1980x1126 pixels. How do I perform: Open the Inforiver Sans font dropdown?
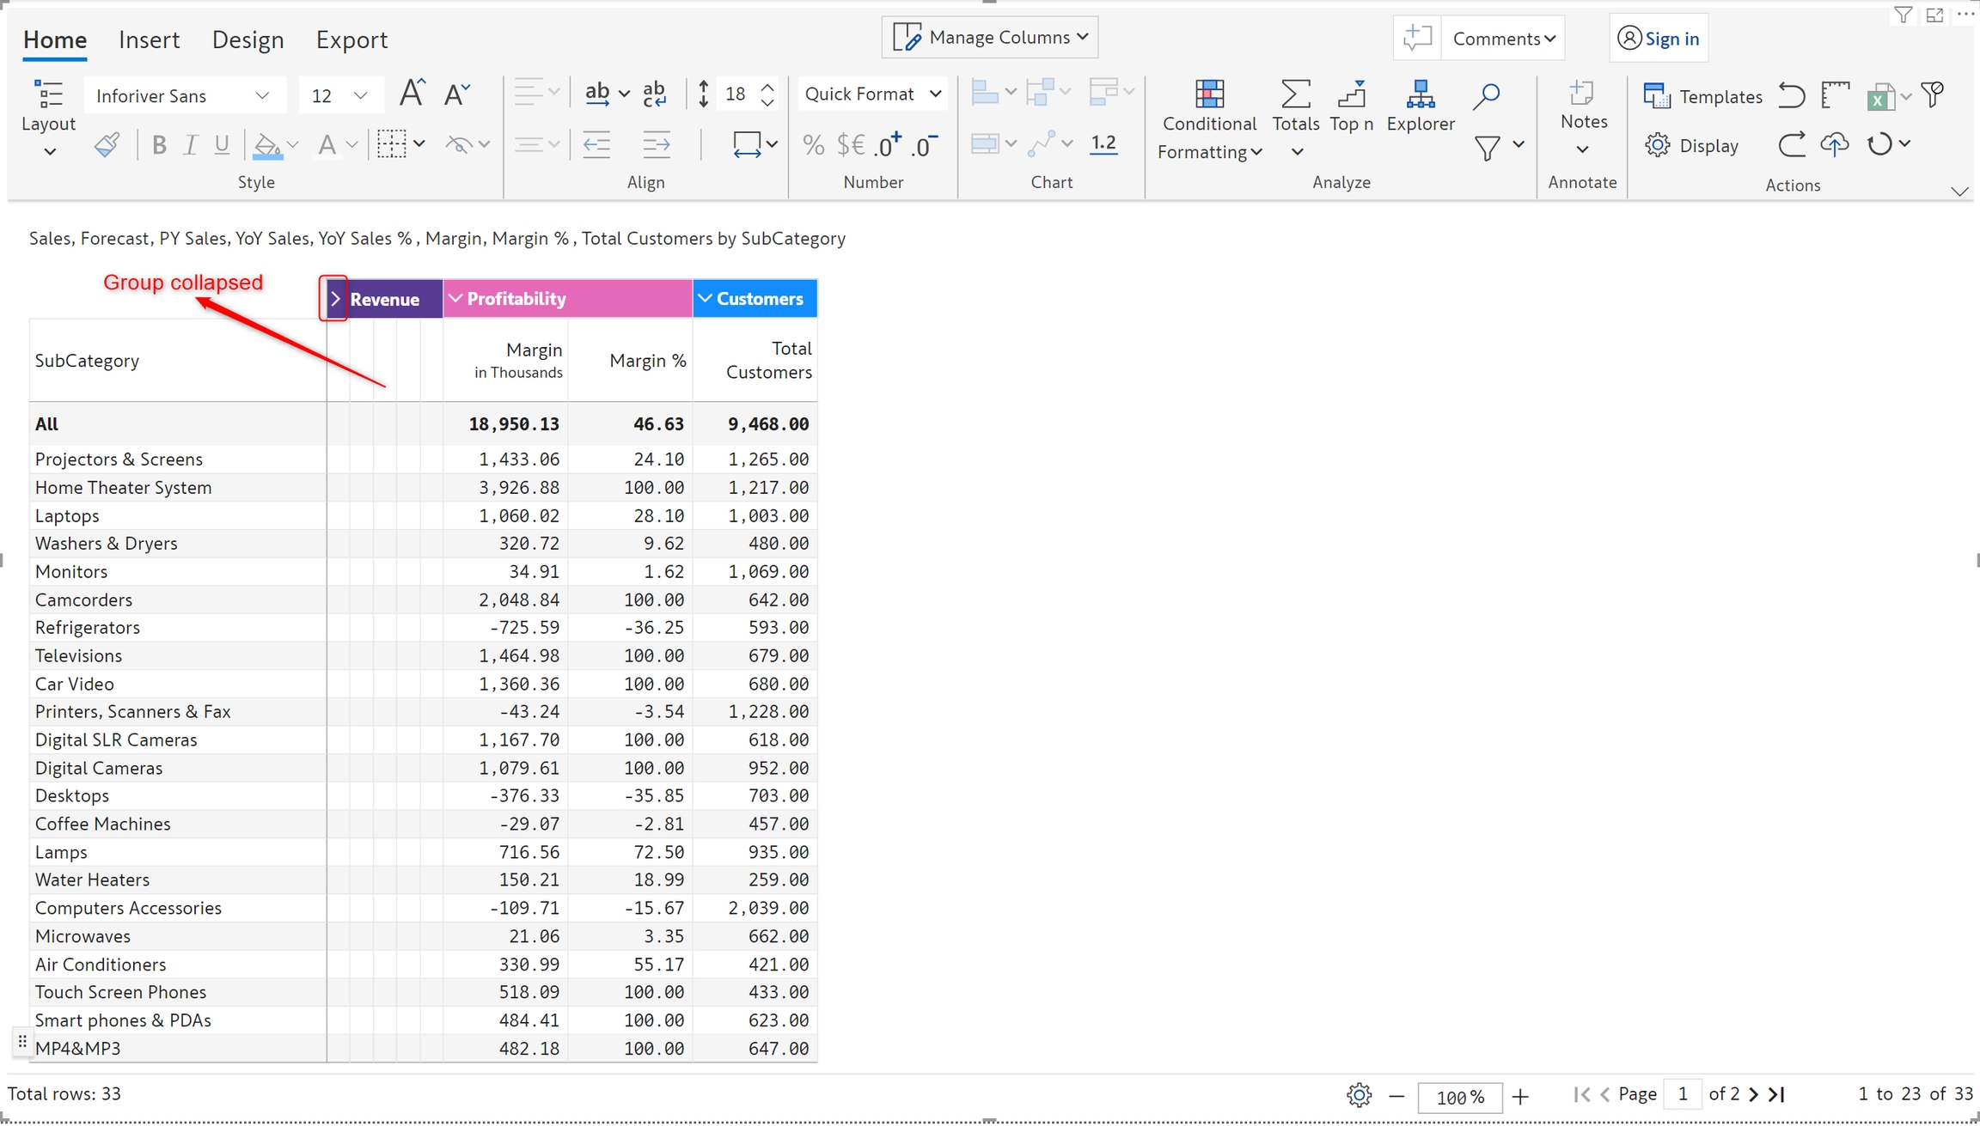[182, 95]
